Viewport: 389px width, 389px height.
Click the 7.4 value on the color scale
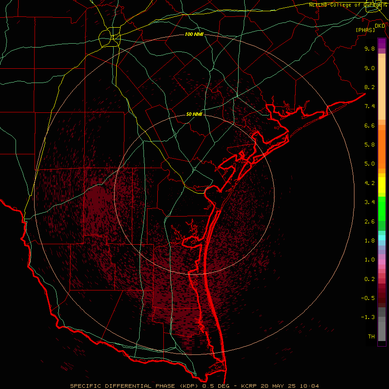pos(370,106)
